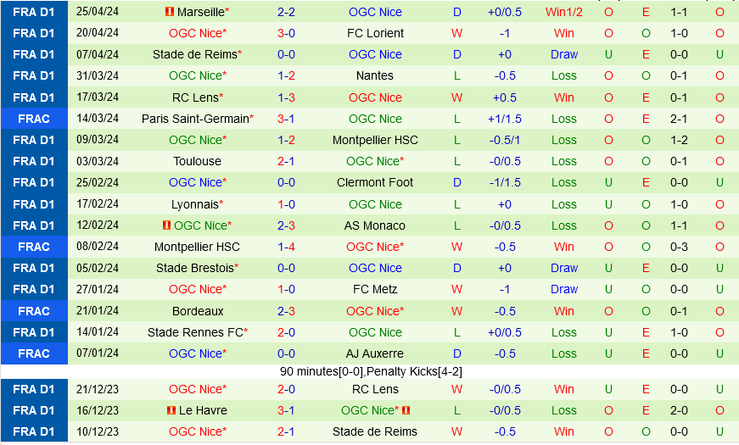Viewport: 739px width, 445px height.
Task: Click the Stade Brestois team name
Action: (x=194, y=268)
